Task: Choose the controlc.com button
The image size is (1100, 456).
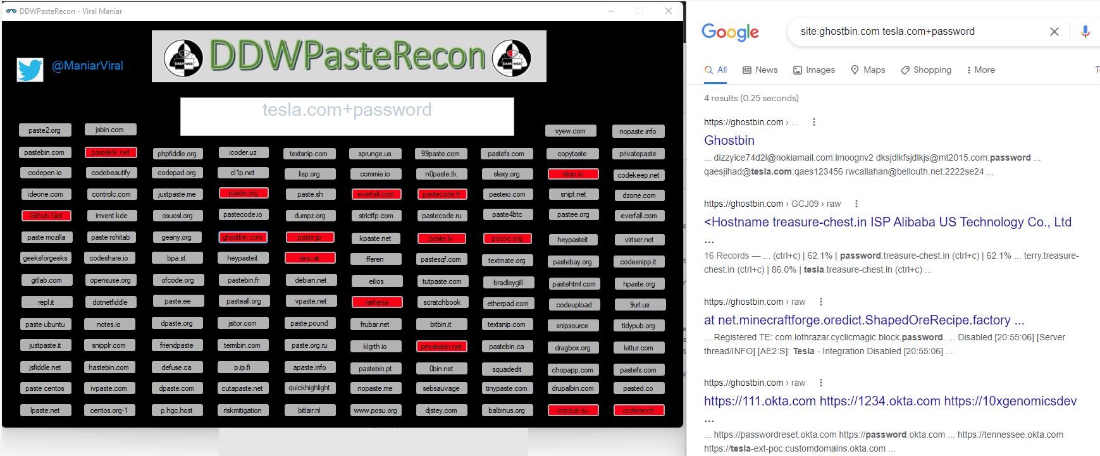Action: 111,194
